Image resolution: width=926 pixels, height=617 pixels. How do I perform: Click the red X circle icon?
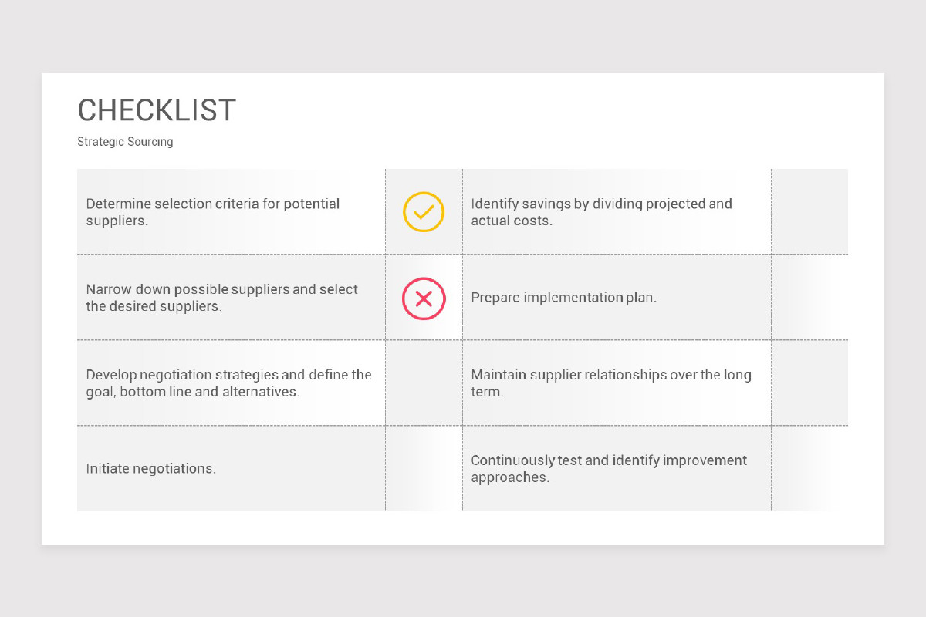pyautogui.click(x=424, y=298)
